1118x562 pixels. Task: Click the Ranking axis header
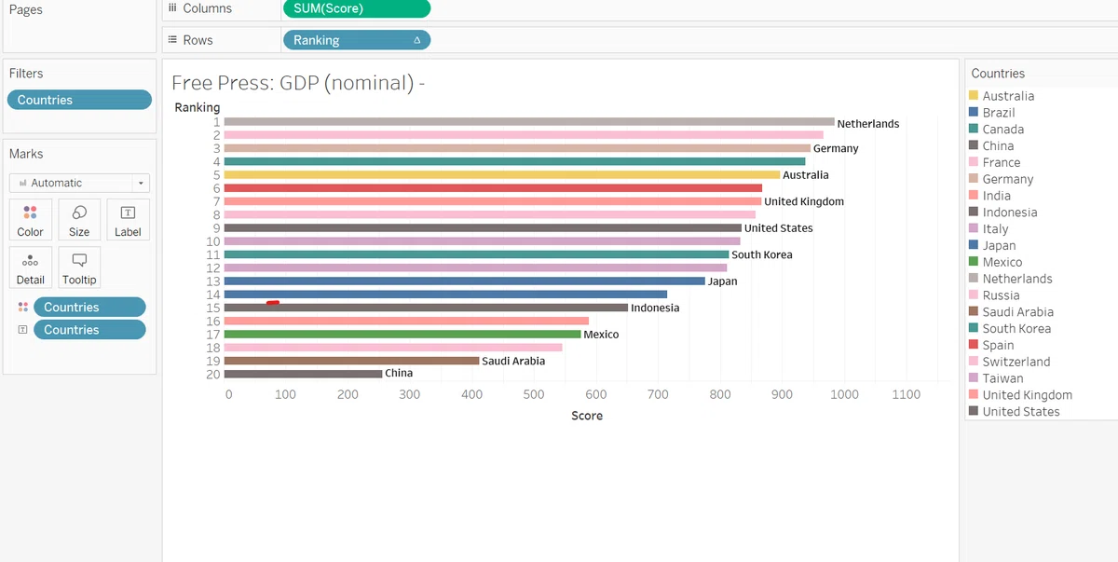[198, 107]
